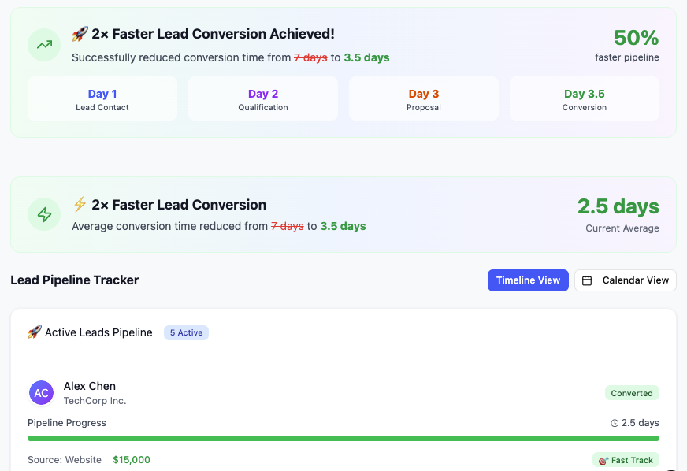Screen dimensions: 687x471
Task: Click the rocket emoji in Active Leads Pipeline
Action: [x=35, y=332]
